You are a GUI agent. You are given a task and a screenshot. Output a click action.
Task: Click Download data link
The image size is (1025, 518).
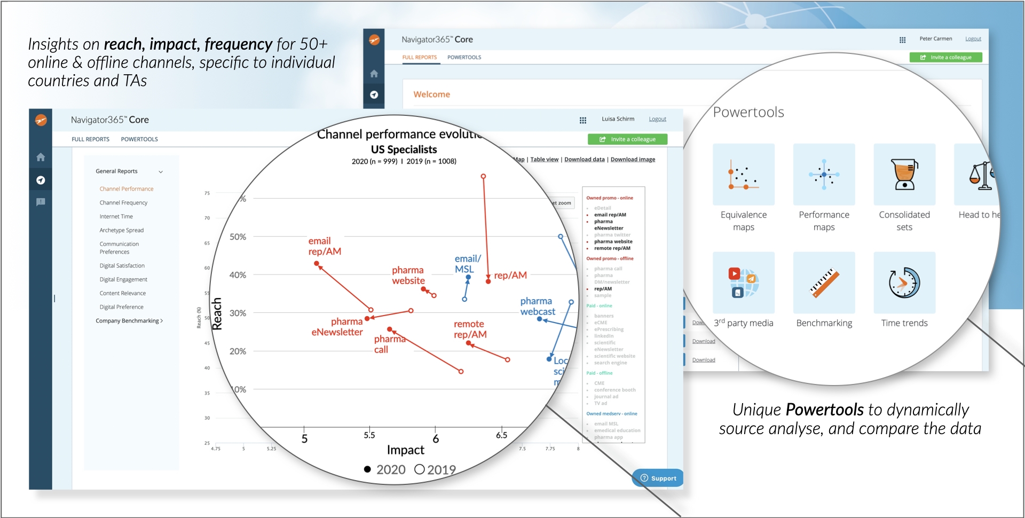(x=584, y=159)
